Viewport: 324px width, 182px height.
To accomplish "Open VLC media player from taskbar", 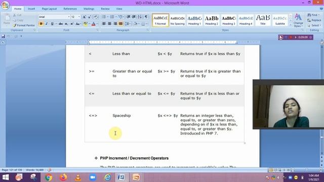I will coord(78,177).
